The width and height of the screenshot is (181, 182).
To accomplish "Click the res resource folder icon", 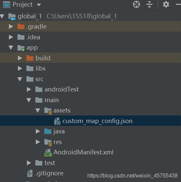I will (x=48, y=142).
